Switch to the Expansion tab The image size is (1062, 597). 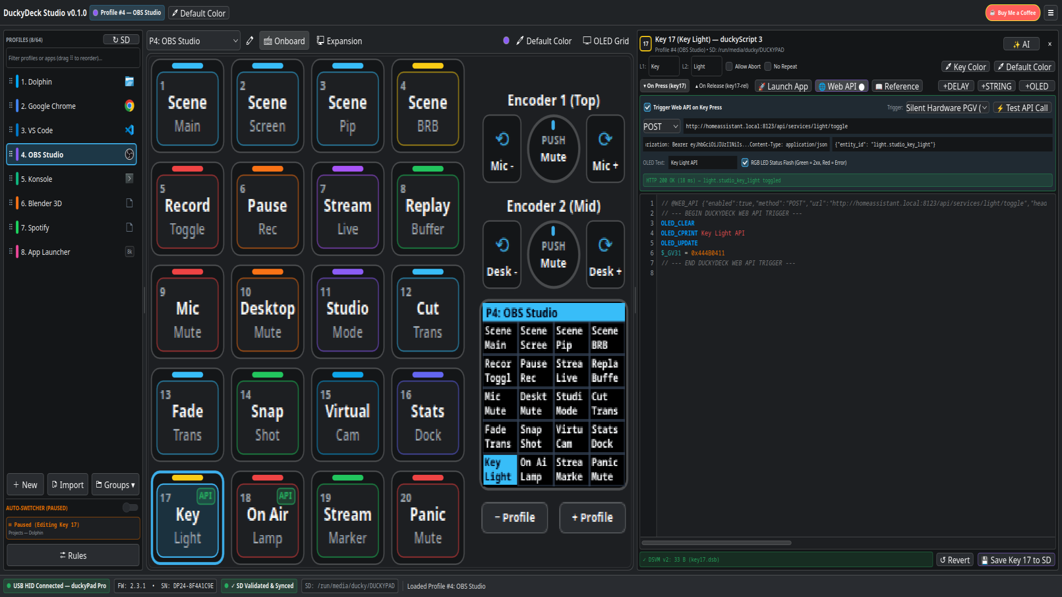(339, 41)
